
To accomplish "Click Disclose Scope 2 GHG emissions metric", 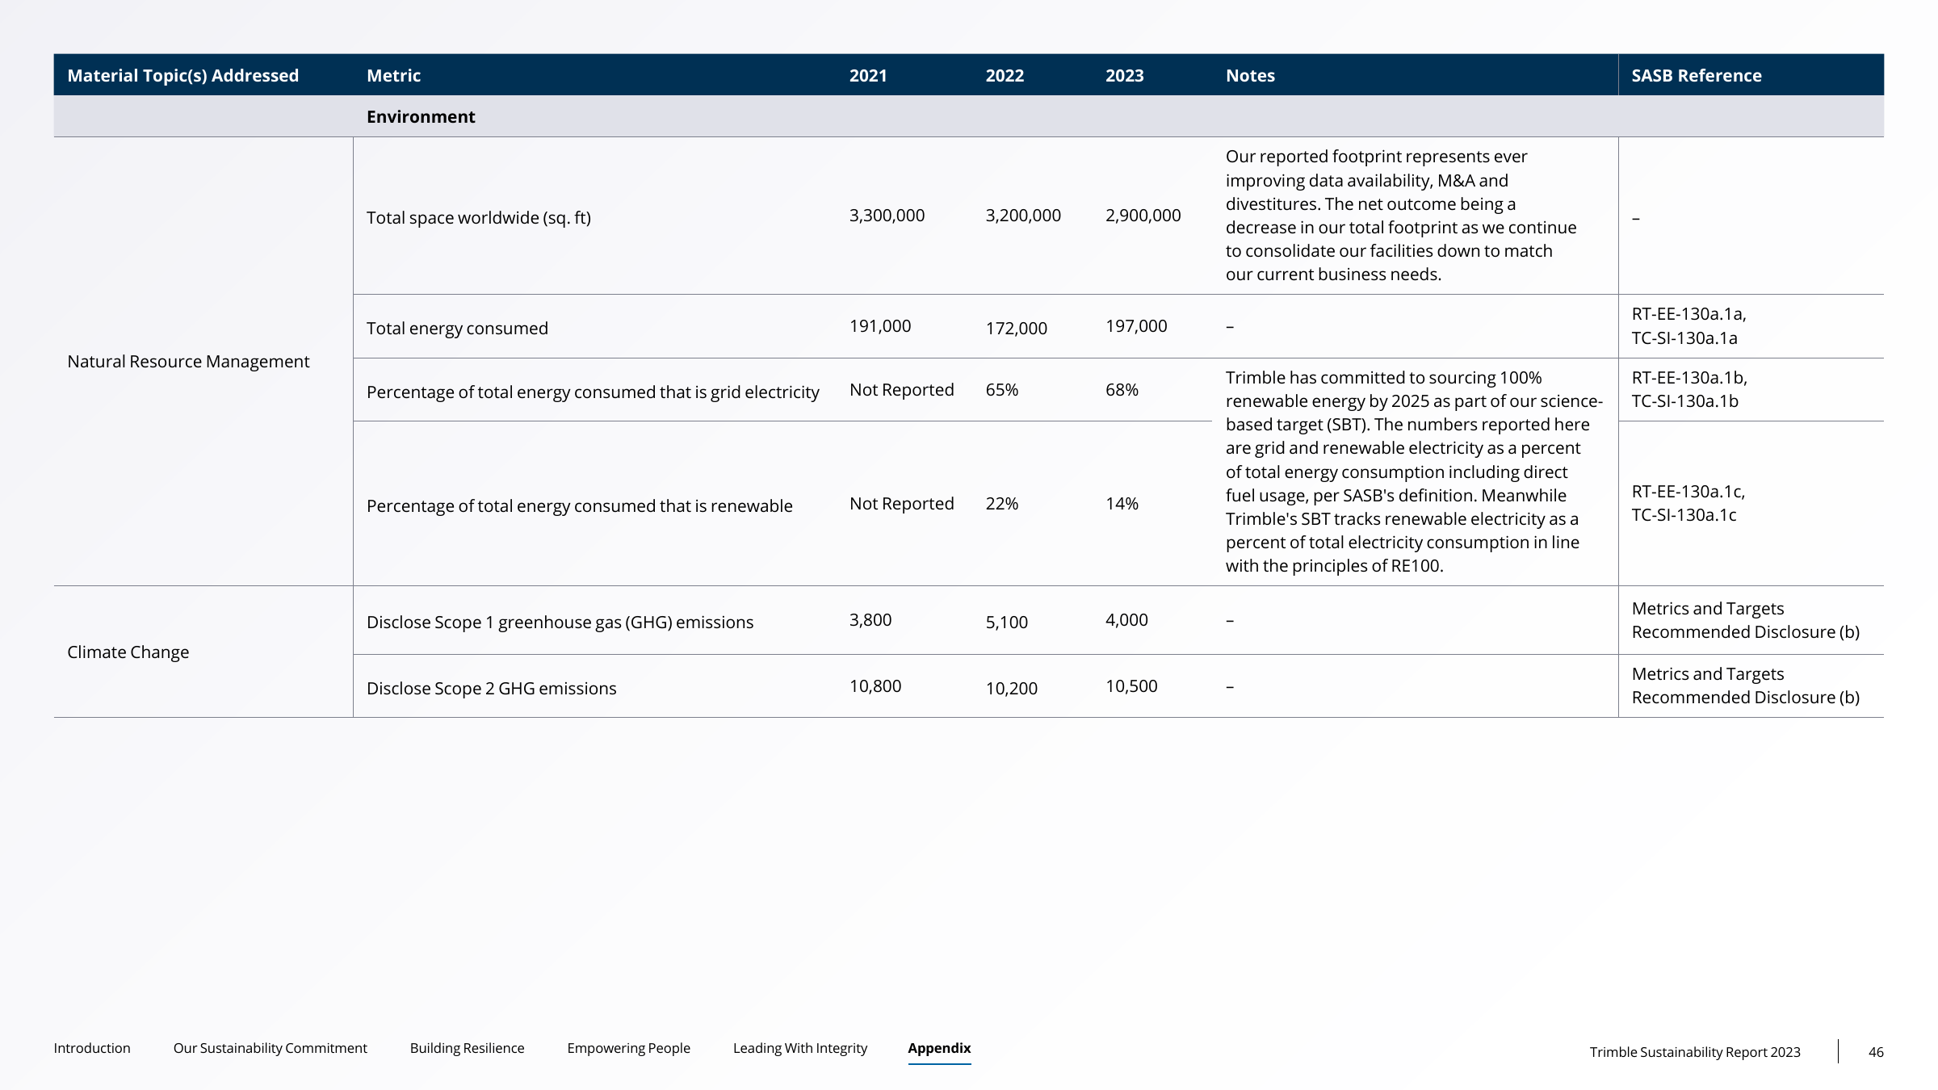I will 491,689.
